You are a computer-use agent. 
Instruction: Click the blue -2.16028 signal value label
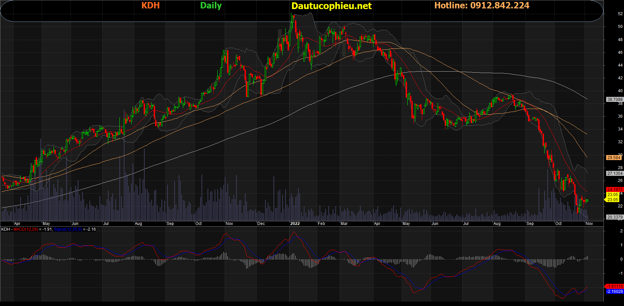point(615,292)
